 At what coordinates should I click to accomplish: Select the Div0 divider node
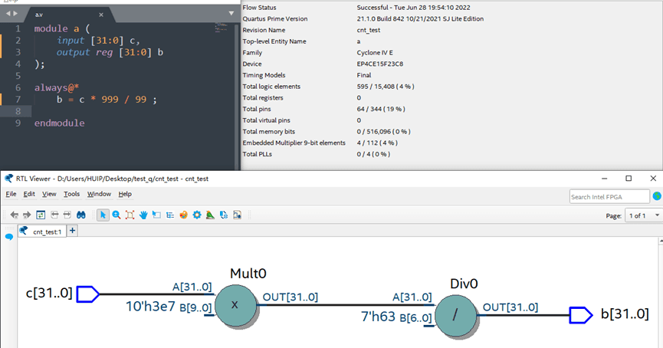(456, 315)
